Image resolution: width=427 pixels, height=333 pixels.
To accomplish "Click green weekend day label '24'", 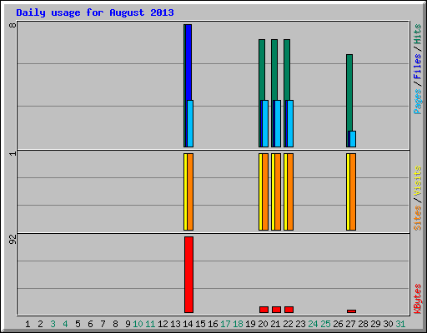I will [313, 324].
